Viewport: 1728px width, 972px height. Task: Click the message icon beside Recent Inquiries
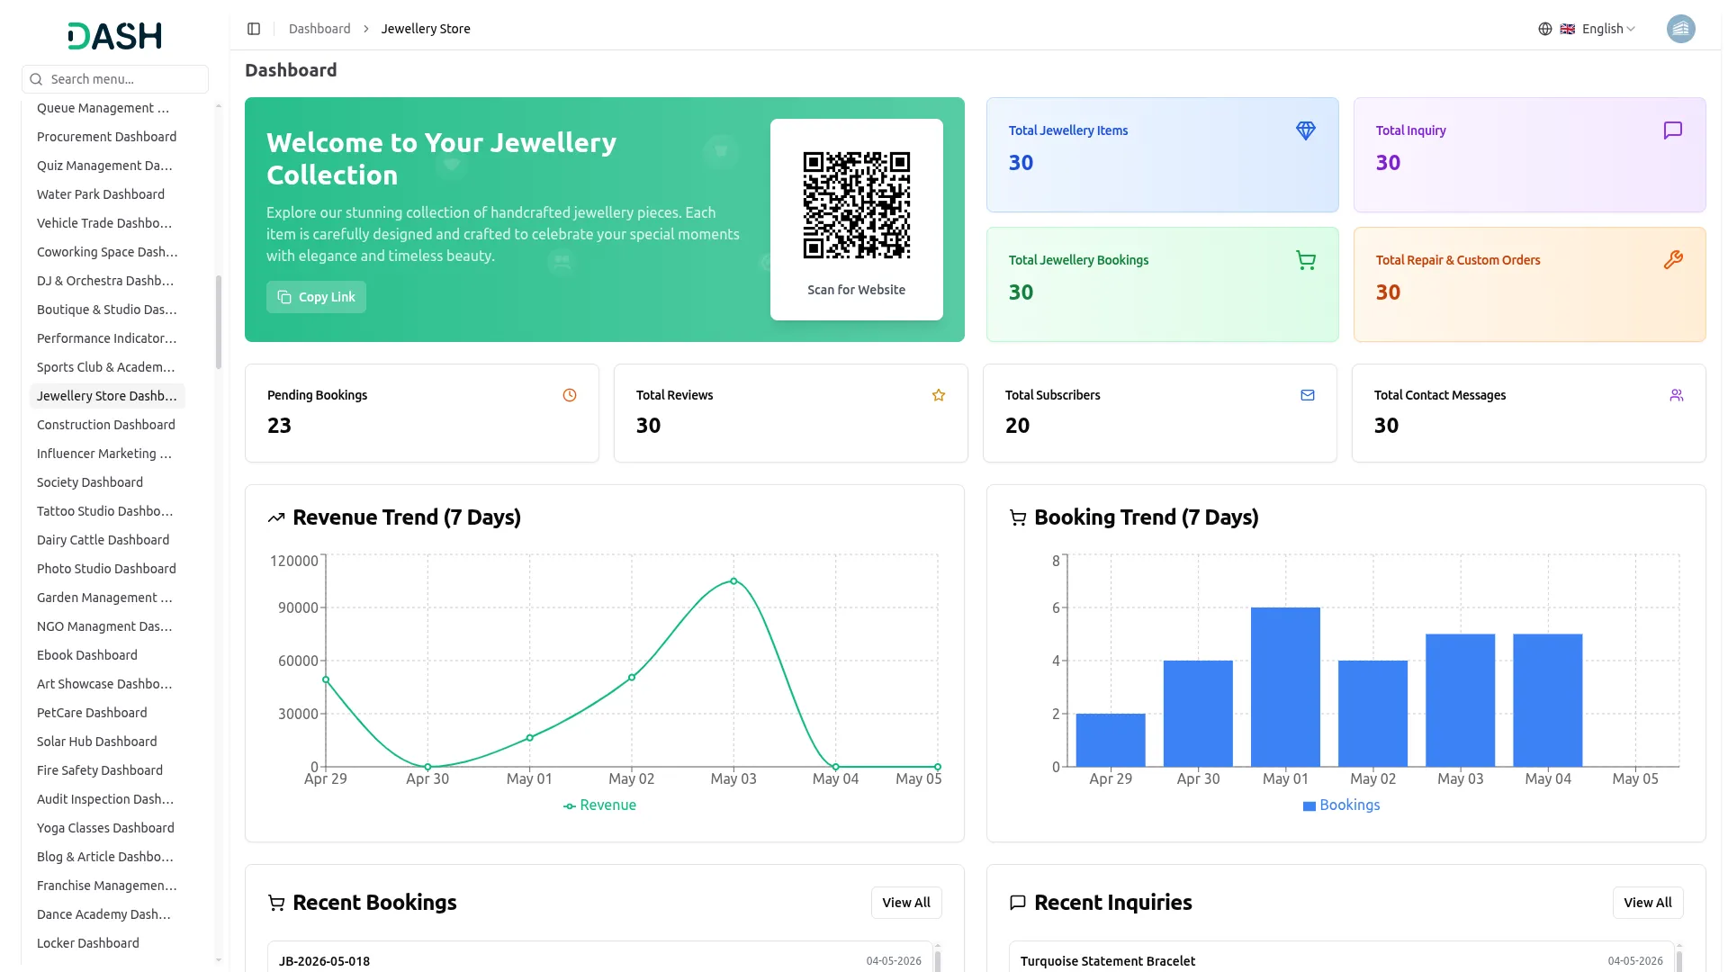1018,903
